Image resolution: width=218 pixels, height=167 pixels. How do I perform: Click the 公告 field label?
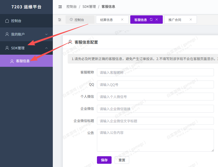(x=91, y=133)
